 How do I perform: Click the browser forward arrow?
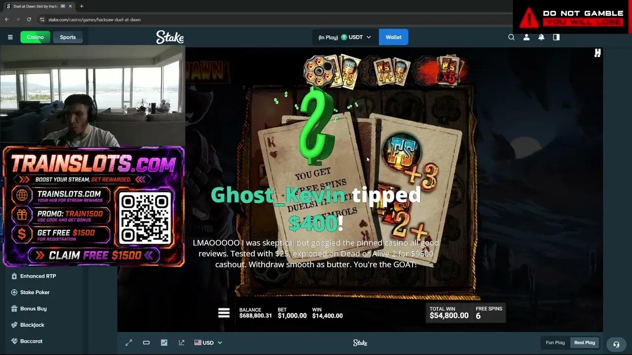[x=18, y=19]
